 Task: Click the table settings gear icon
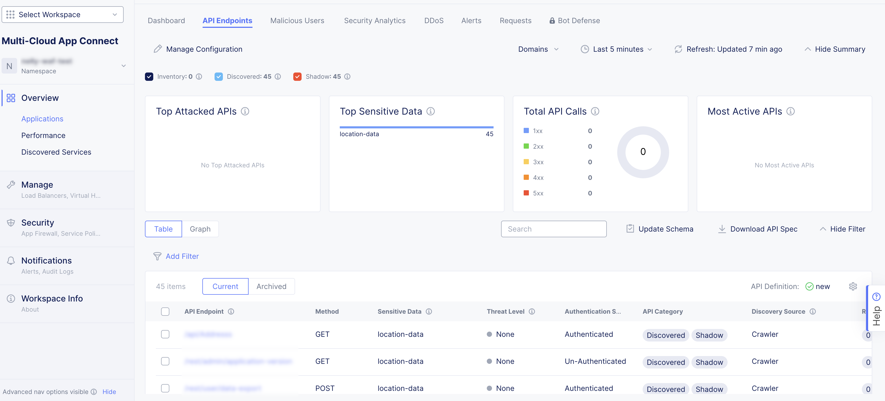pos(853,286)
